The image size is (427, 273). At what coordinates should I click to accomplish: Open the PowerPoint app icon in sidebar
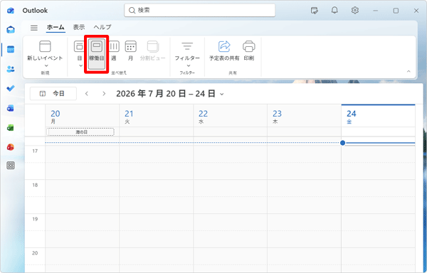point(11,147)
